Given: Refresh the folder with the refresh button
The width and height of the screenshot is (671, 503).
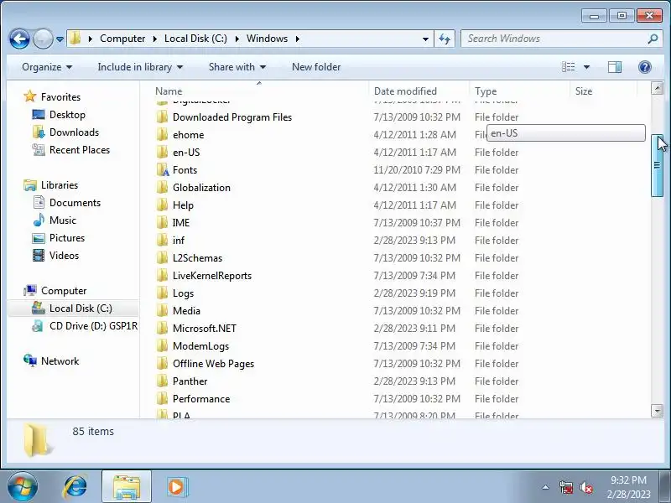Looking at the screenshot, I should tap(445, 39).
